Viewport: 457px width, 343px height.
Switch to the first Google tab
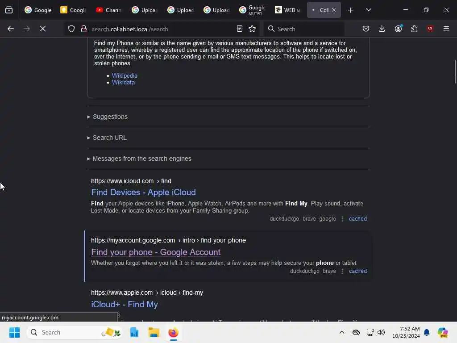click(x=38, y=10)
